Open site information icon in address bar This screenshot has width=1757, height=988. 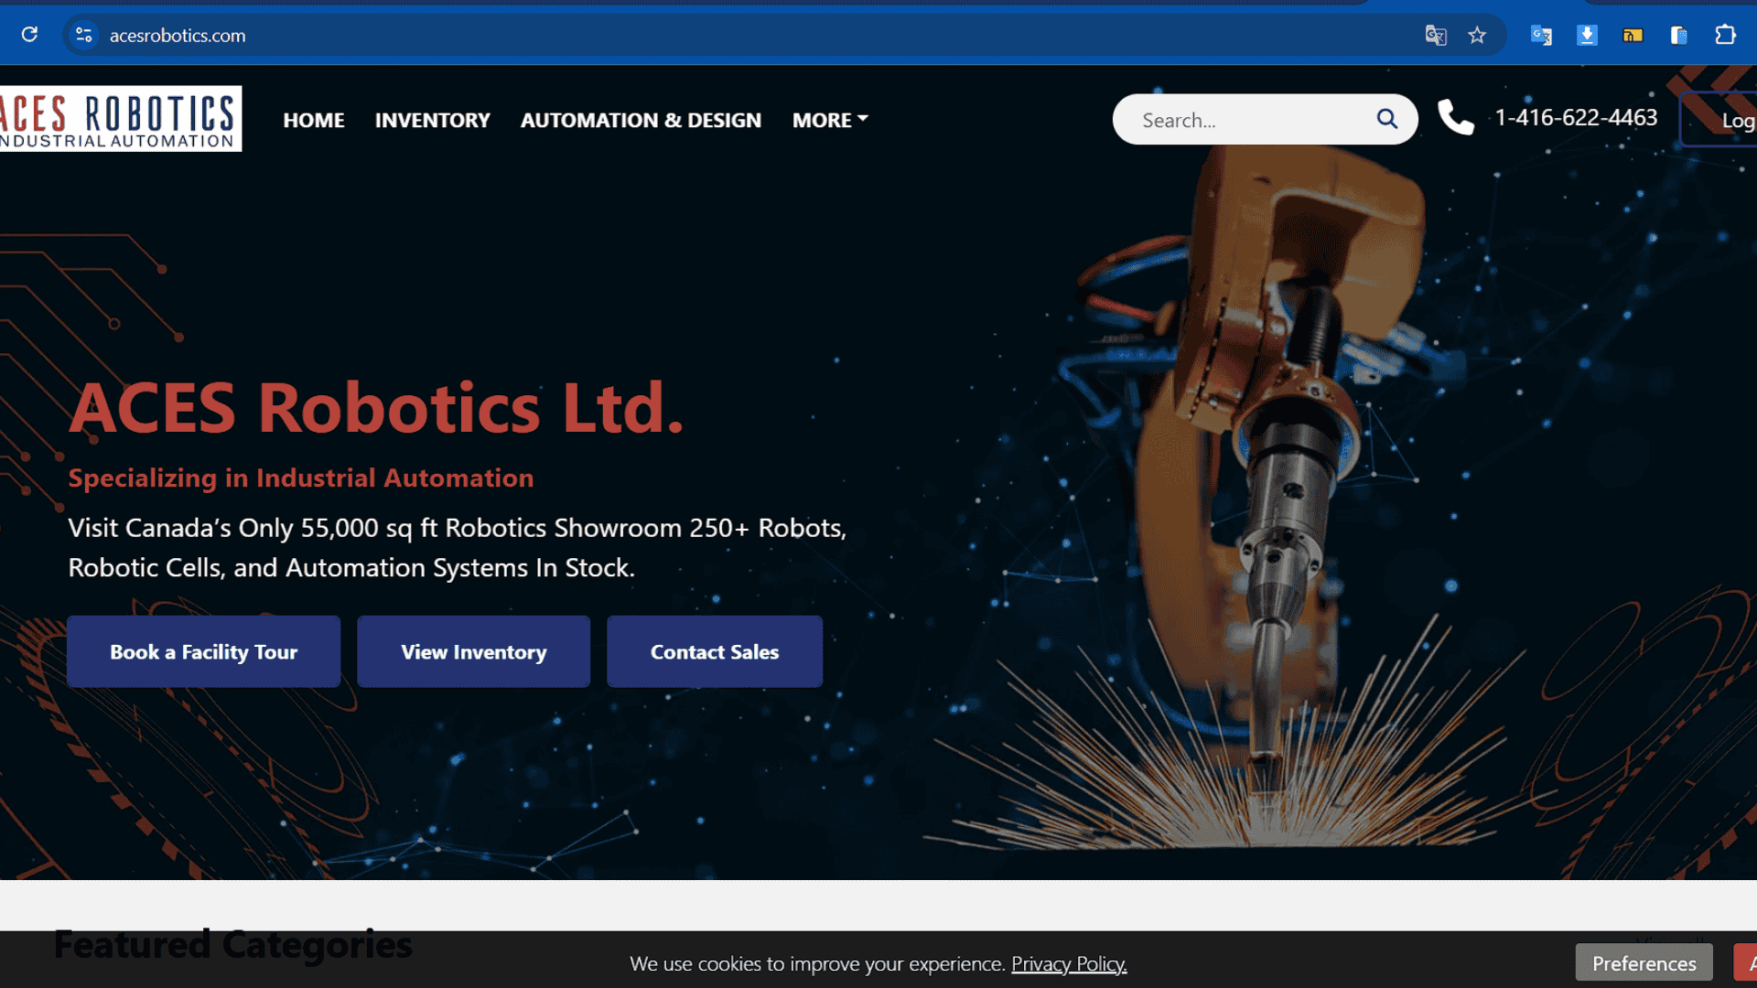click(x=83, y=35)
